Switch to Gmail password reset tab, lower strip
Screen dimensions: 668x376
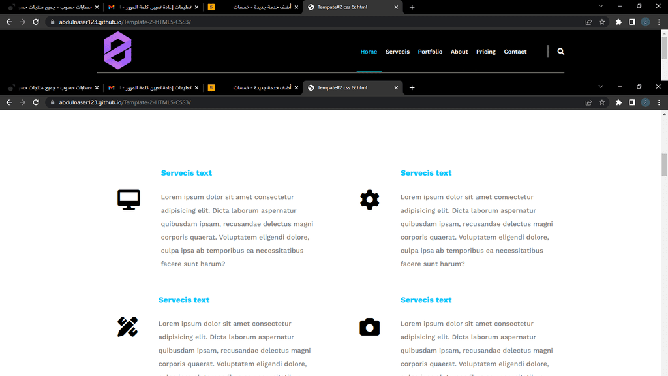(153, 88)
